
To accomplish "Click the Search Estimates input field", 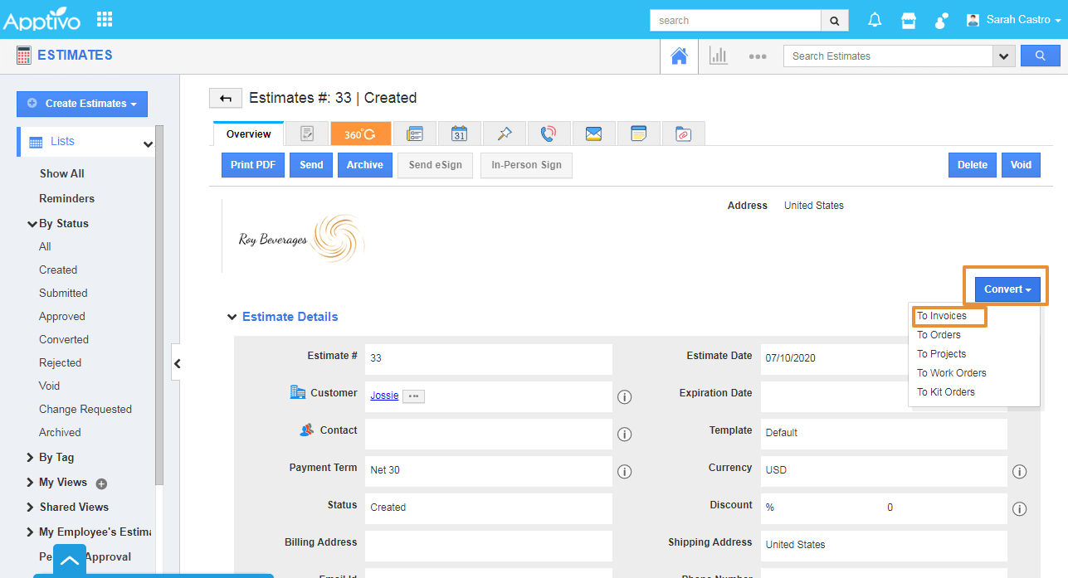I will coord(888,56).
